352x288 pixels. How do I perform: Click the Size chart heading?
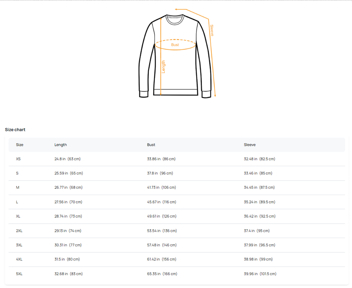[x=15, y=130]
